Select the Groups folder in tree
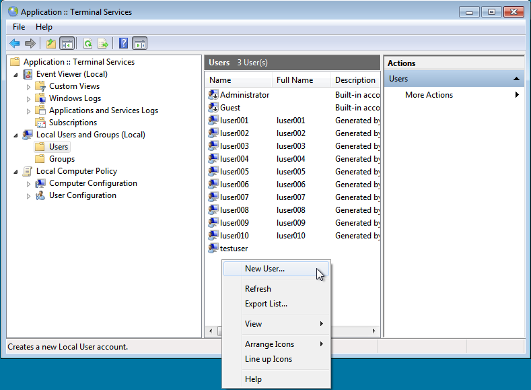Viewport: 531px width, 390px height. pos(61,159)
